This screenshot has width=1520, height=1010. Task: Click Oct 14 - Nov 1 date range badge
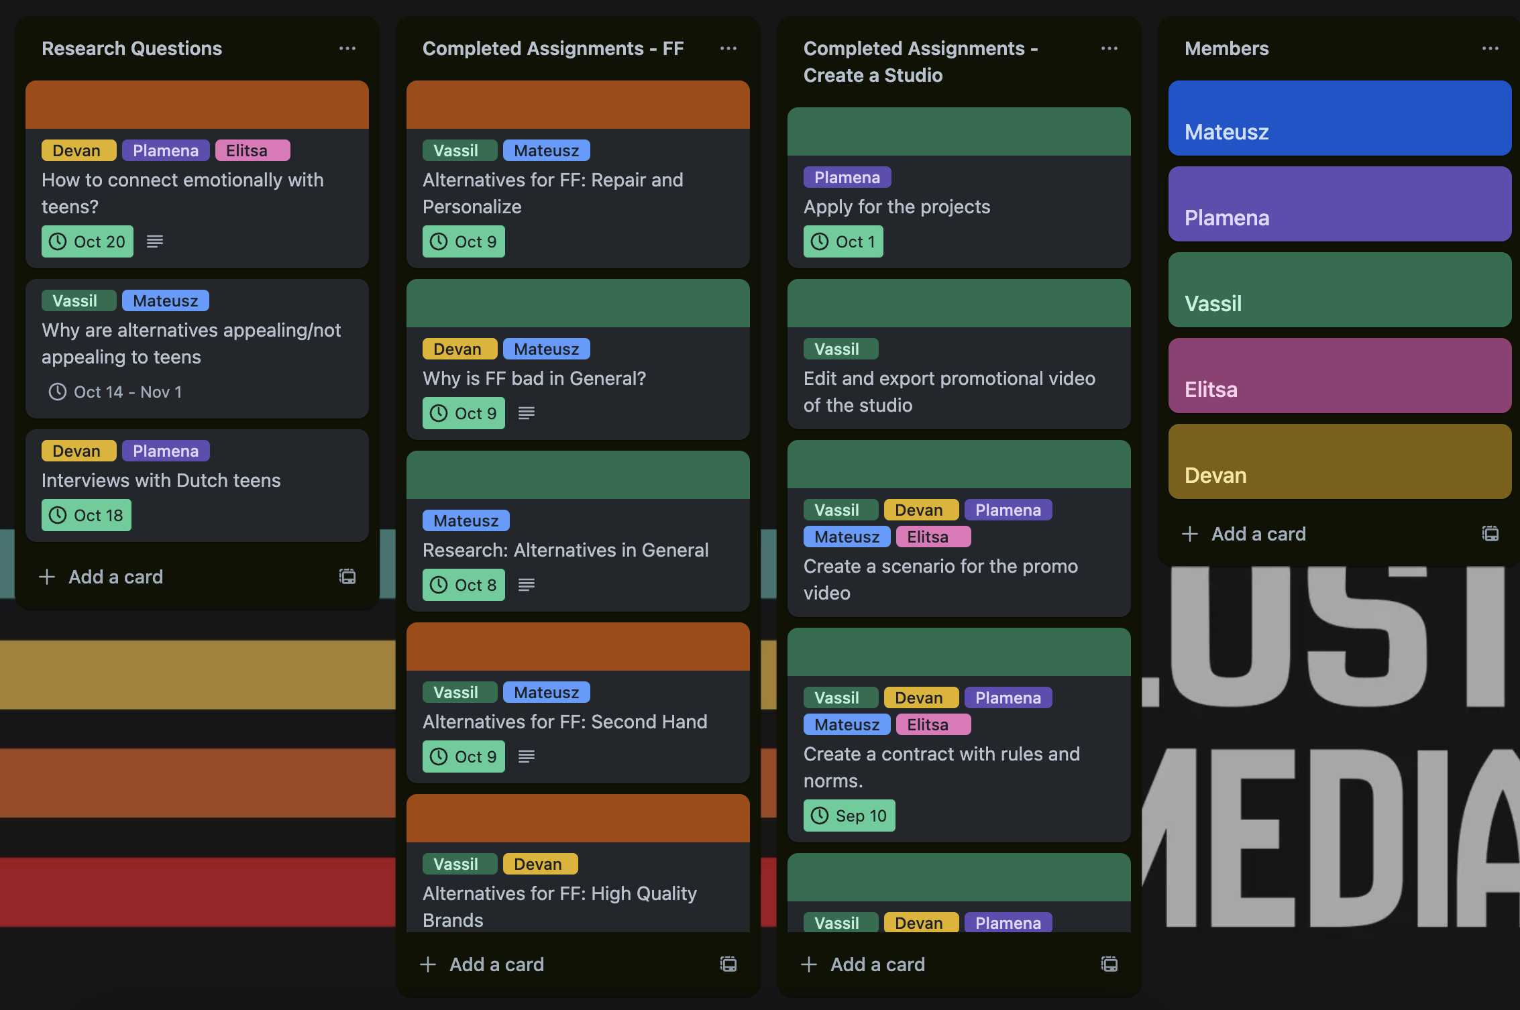coord(115,392)
